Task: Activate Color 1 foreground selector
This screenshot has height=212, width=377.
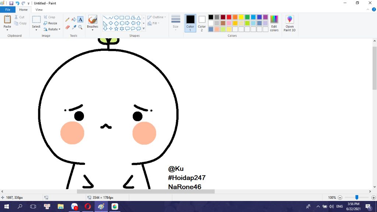Action: [190, 23]
